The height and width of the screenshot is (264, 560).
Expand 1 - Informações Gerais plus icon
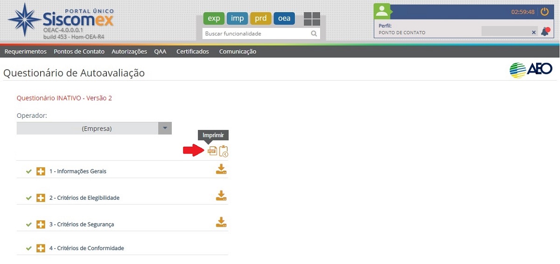pos(41,171)
